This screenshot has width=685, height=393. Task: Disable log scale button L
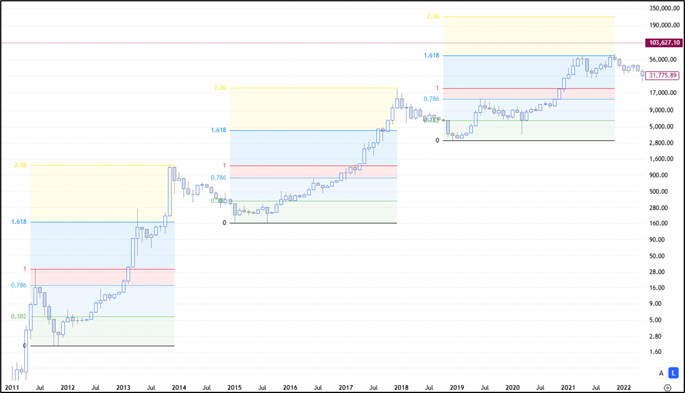(x=673, y=373)
